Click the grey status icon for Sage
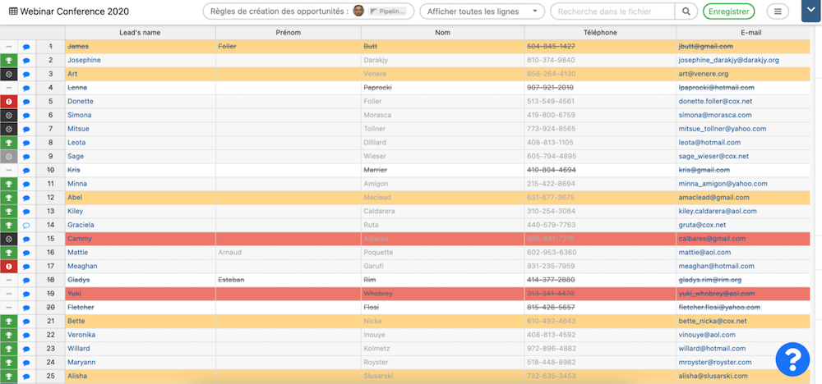Image resolution: width=822 pixels, height=384 pixels. coord(8,156)
